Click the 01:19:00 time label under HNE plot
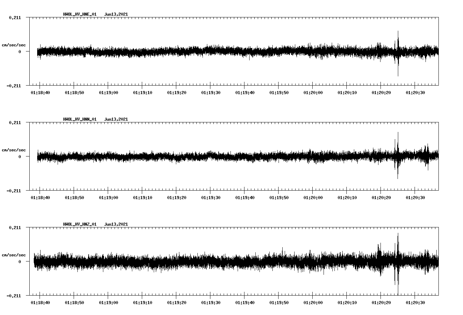463x315 pixels. 108,93
